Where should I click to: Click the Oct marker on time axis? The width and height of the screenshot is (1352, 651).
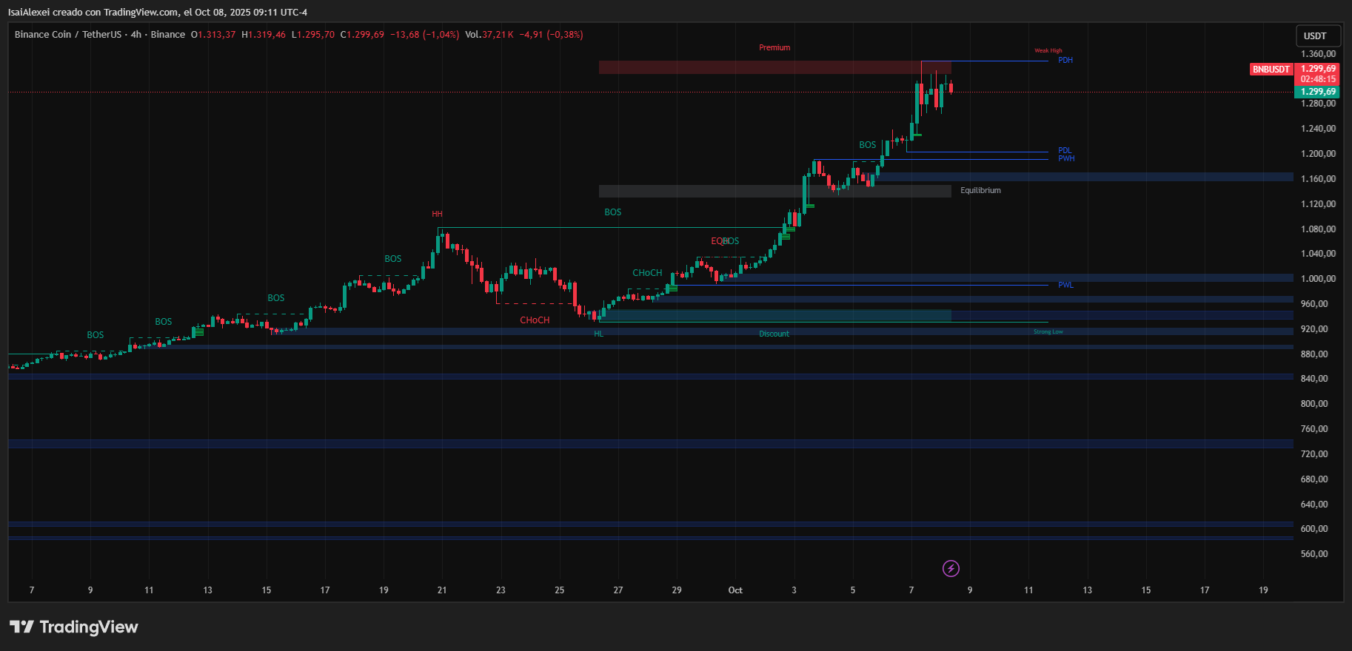click(735, 590)
